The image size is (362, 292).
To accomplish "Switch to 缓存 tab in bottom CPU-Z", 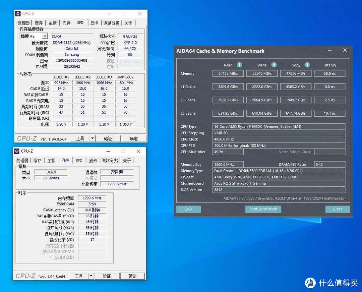I will tap(37, 161).
